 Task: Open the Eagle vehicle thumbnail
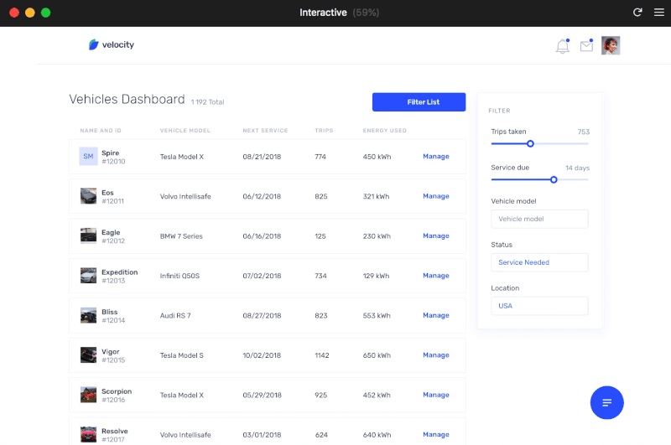coord(88,235)
